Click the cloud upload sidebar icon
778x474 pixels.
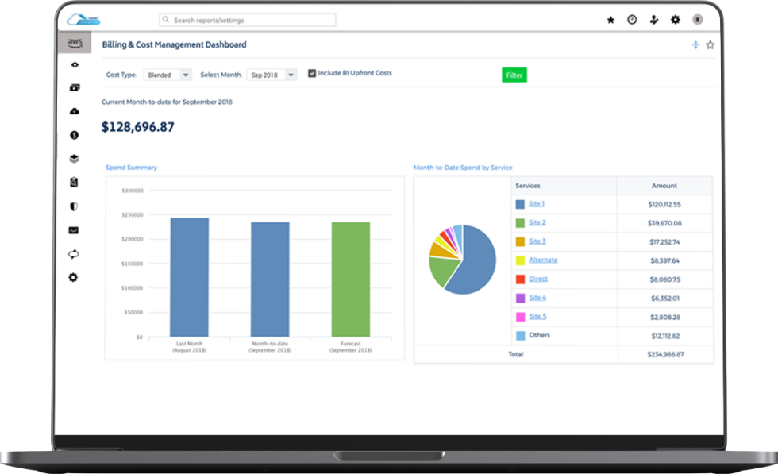74,111
